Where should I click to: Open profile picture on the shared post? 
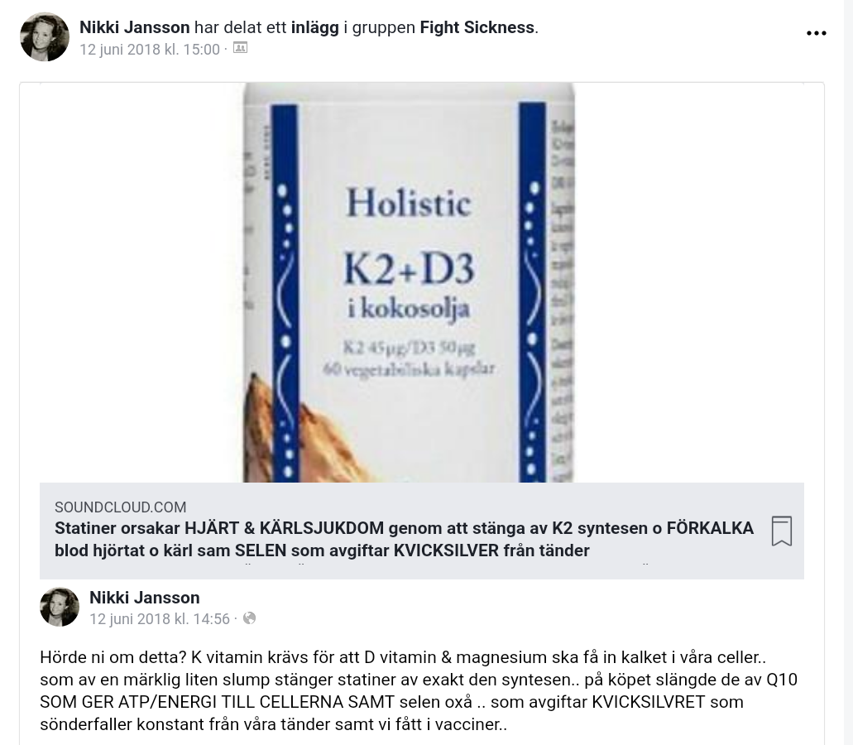[x=60, y=608]
